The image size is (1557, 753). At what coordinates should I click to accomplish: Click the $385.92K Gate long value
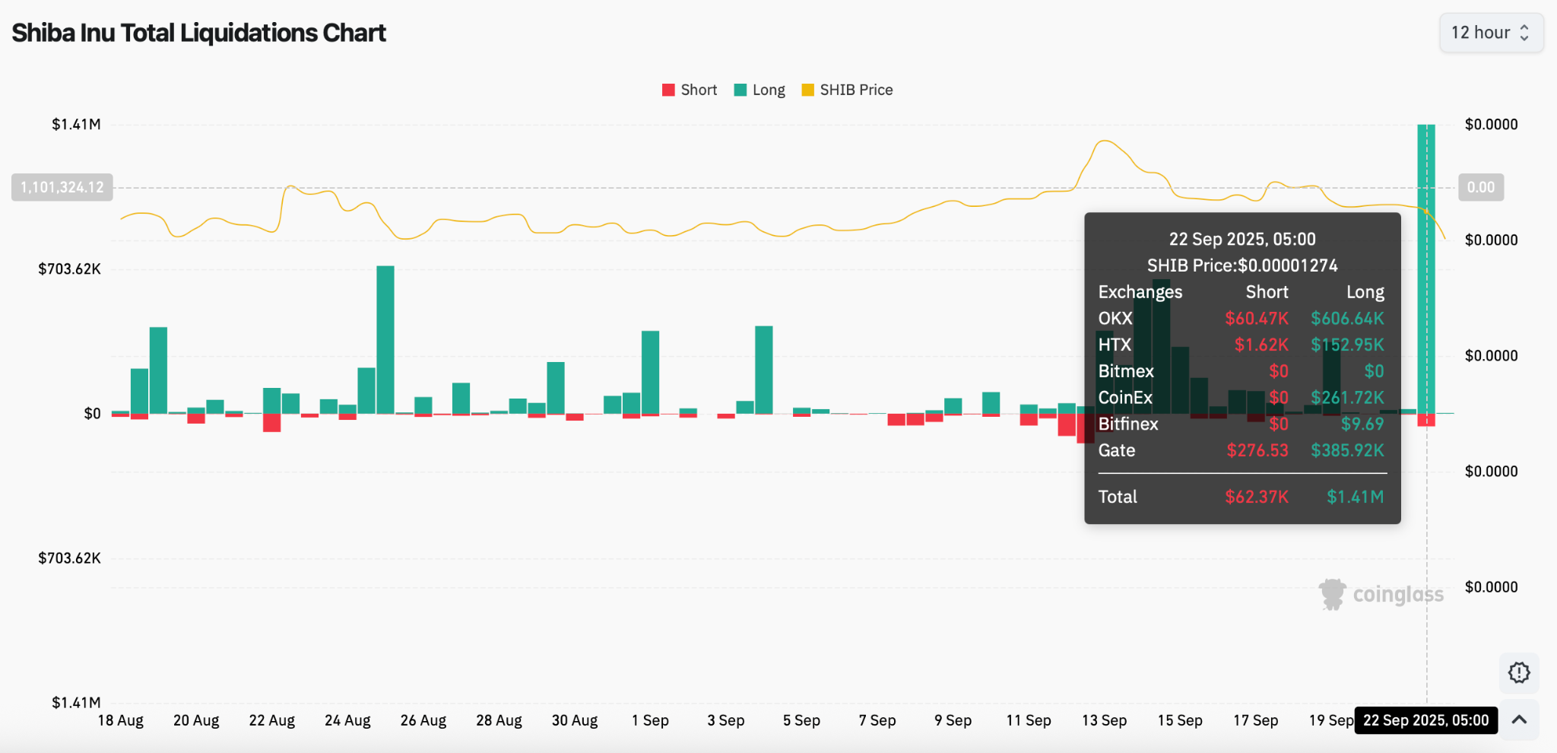pyautogui.click(x=1347, y=450)
